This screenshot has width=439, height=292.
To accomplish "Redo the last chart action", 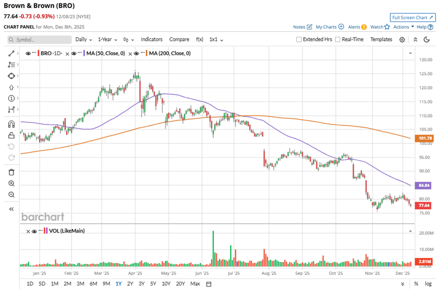I will coord(11,157).
